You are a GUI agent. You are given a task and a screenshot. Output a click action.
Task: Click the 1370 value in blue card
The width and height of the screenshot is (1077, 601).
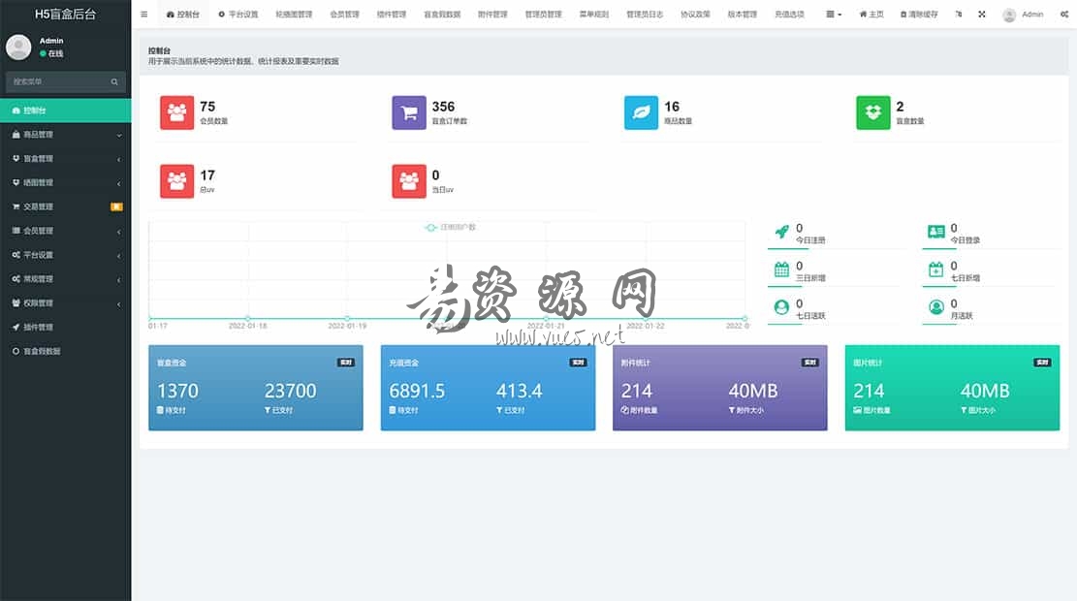coord(178,391)
